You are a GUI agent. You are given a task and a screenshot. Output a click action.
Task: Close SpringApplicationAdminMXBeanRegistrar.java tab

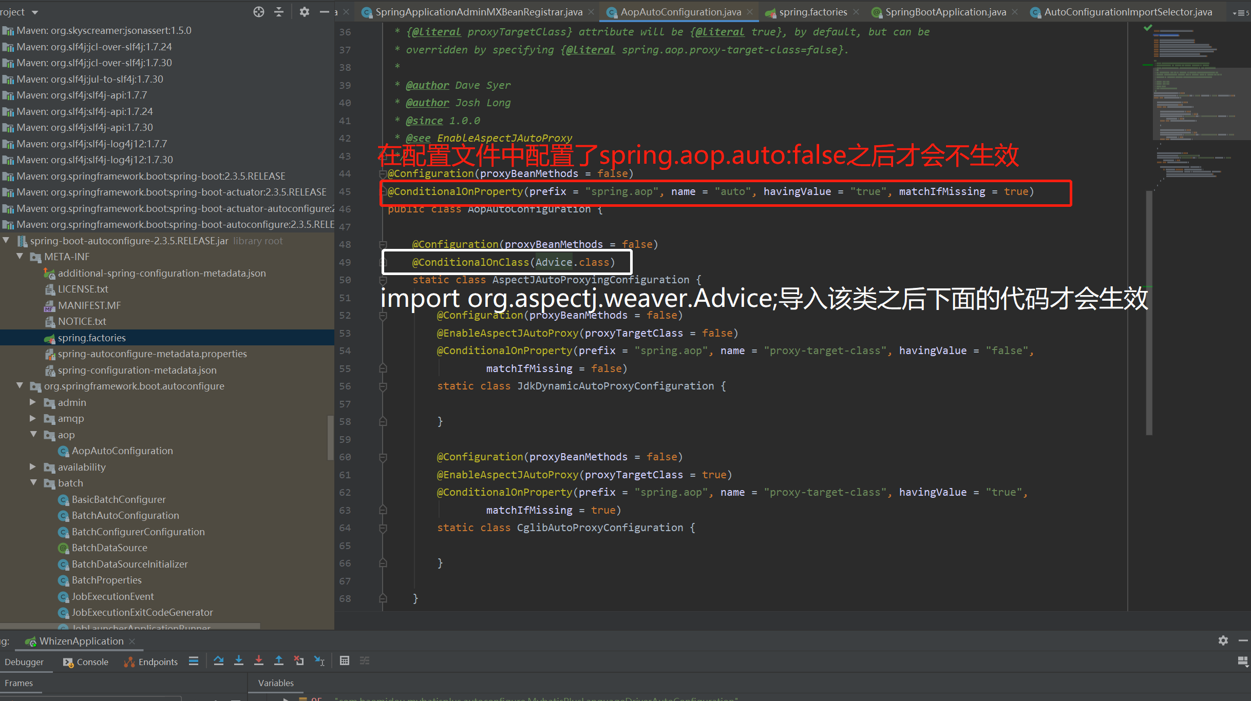click(x=591, y=12)
